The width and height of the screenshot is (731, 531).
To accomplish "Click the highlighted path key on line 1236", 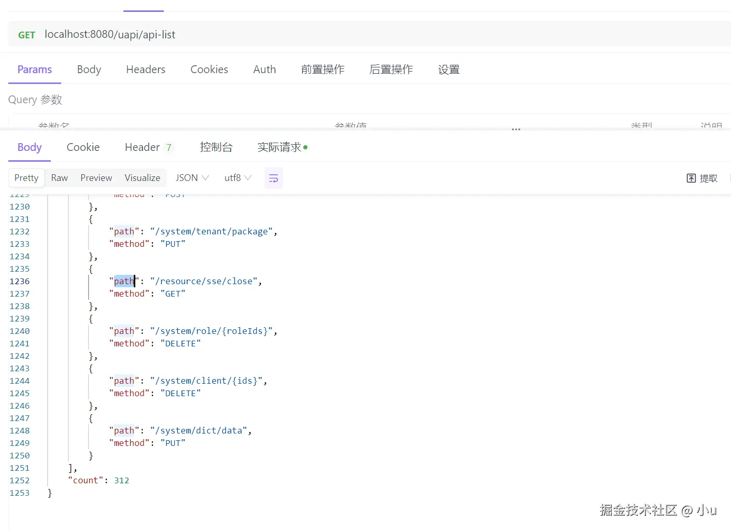I will pyautogui.click(x=124, y=281).
